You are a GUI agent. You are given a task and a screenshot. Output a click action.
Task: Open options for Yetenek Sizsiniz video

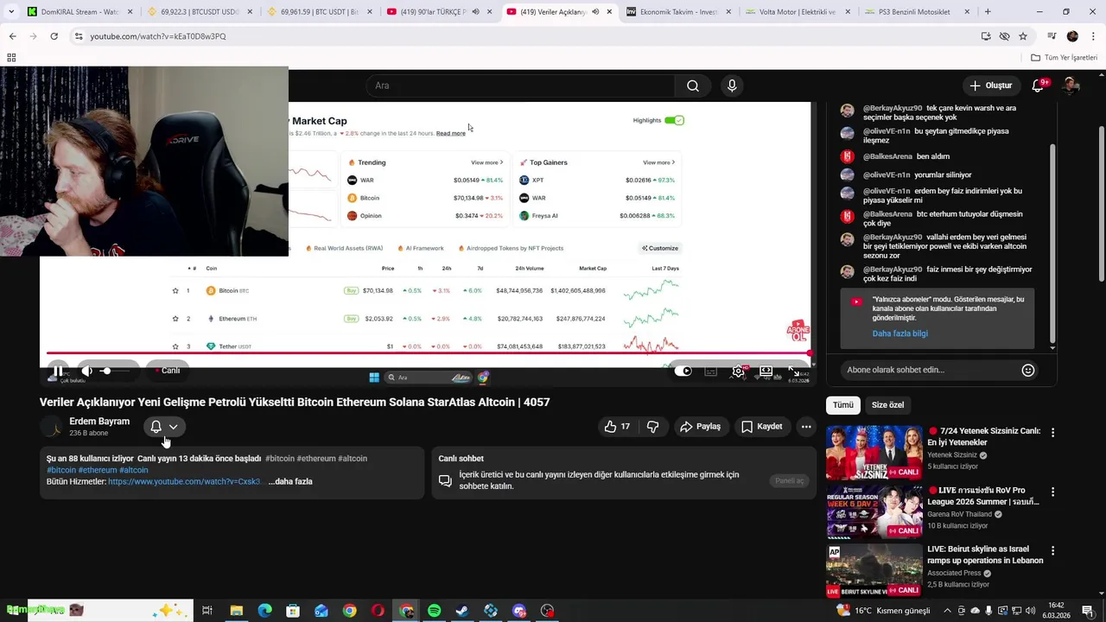[1052, 432]
